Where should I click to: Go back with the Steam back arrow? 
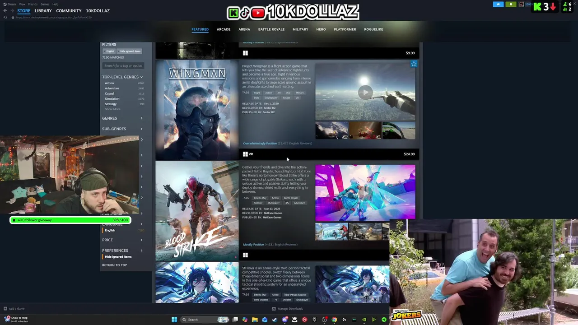pos(5,11)
